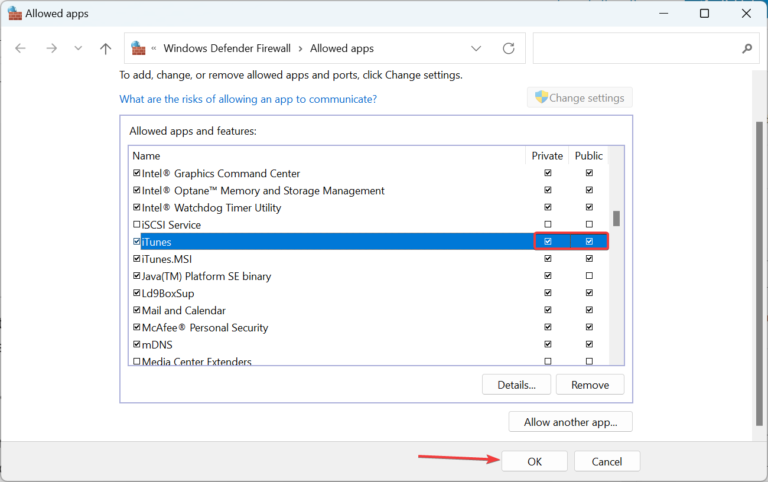Image resolution: width=768 pixels, height=482 pixels.
Task: Open risks of allowing an app link
Action: pos(248,99)
